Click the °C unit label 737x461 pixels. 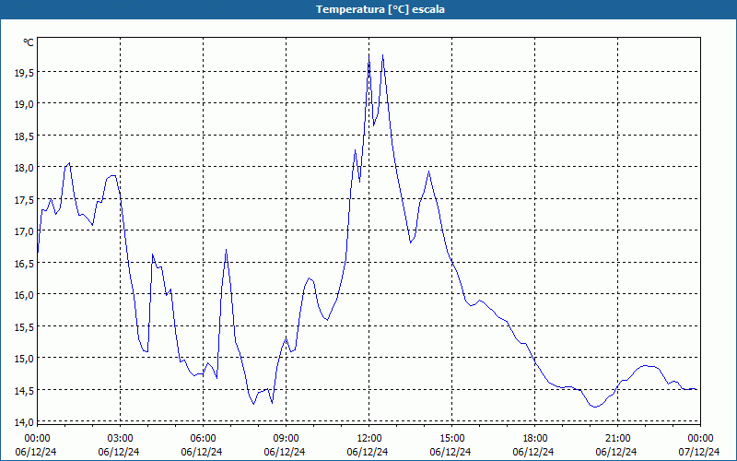pyautogui.click(x=29, y=42)
